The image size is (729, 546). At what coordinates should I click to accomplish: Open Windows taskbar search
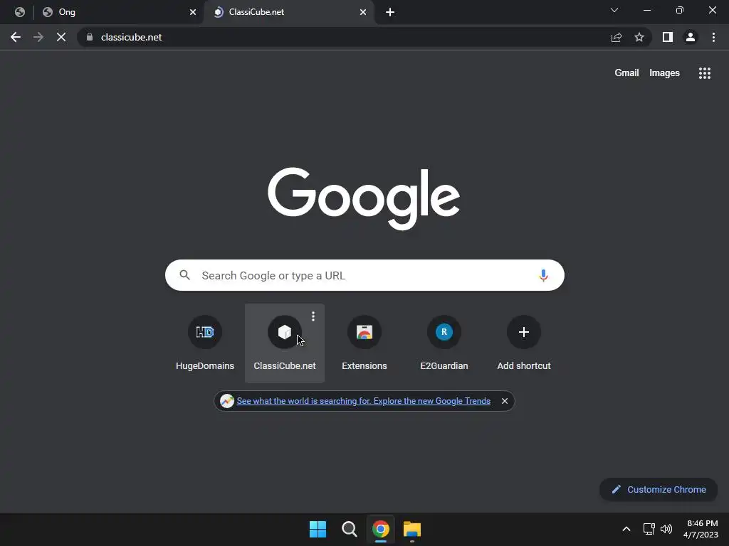[349, 529]
